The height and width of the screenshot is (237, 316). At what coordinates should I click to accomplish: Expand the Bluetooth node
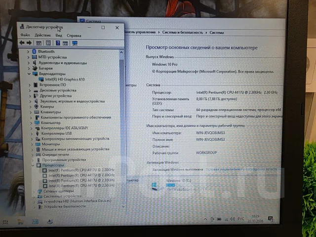29,51
